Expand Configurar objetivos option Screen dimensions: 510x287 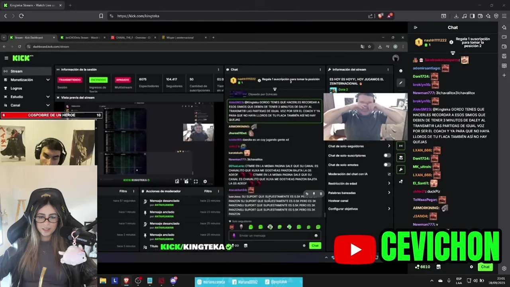[x=359, y=208]
